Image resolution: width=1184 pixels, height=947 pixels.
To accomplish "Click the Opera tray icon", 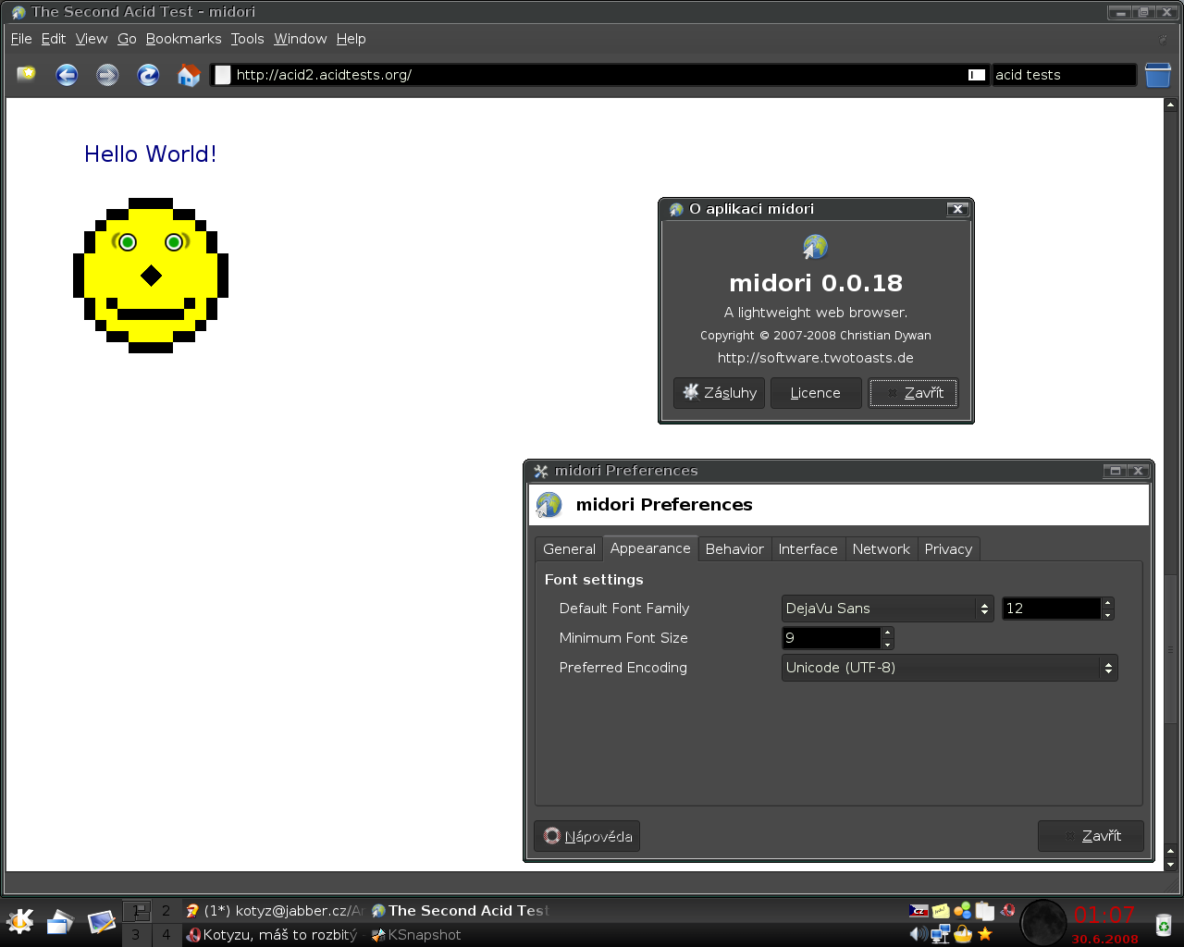I will coord(1007,911).
